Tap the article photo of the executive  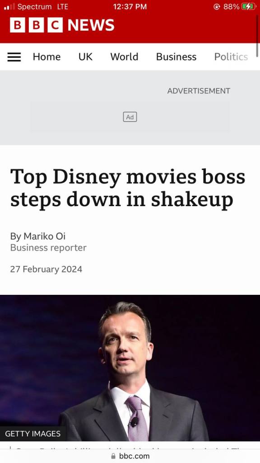click(x=130, y=368)
